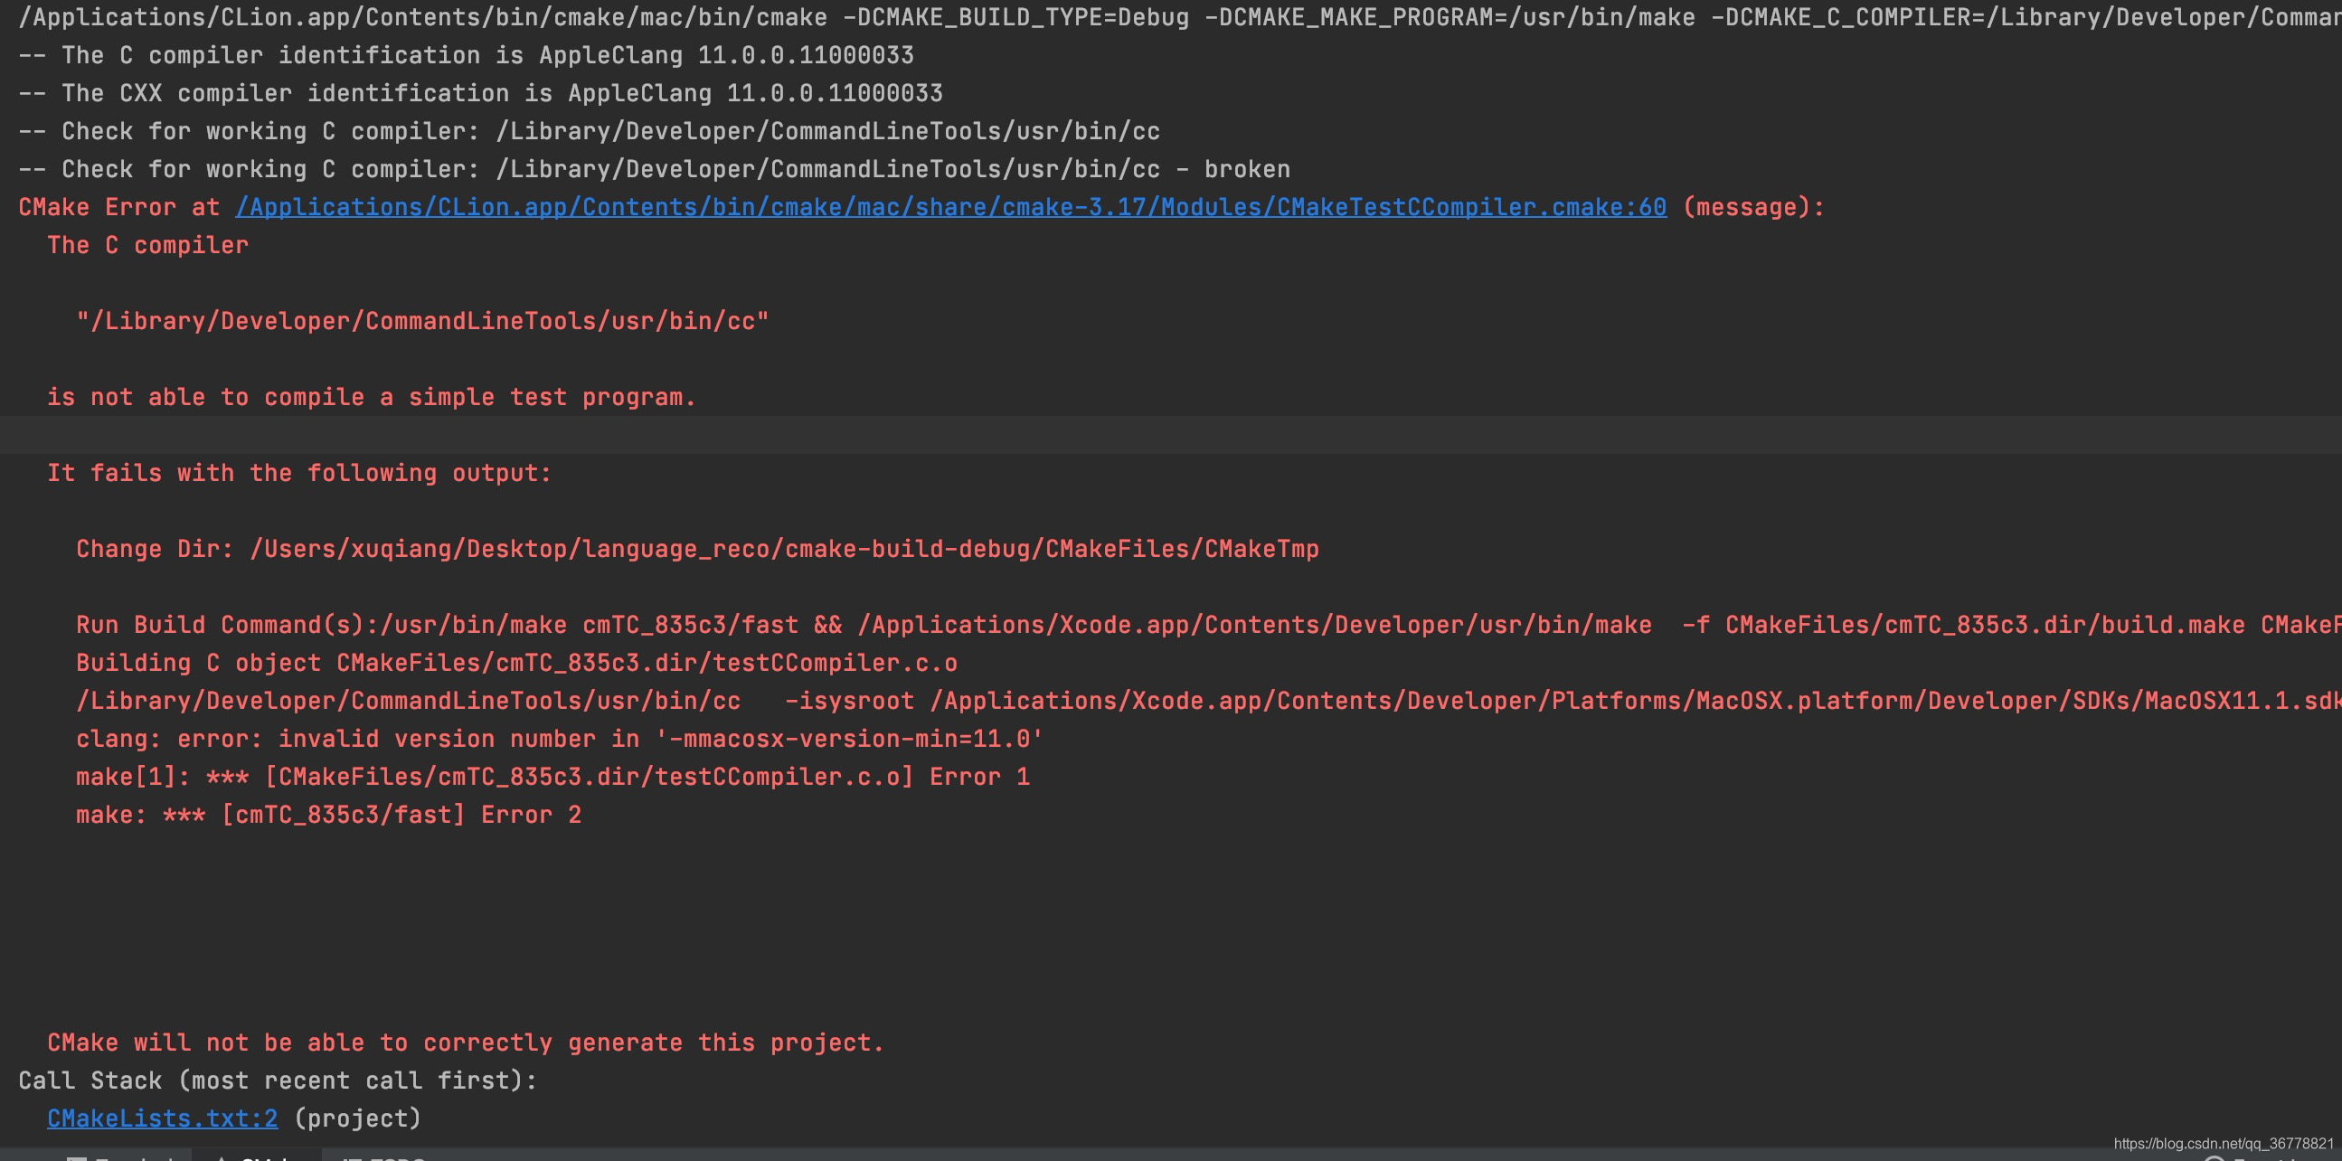This screenshot has height=1161, width=2342.
Task: Click the 'Check for working C compiler ... - broken' line
Action: [x=655, y=170]
